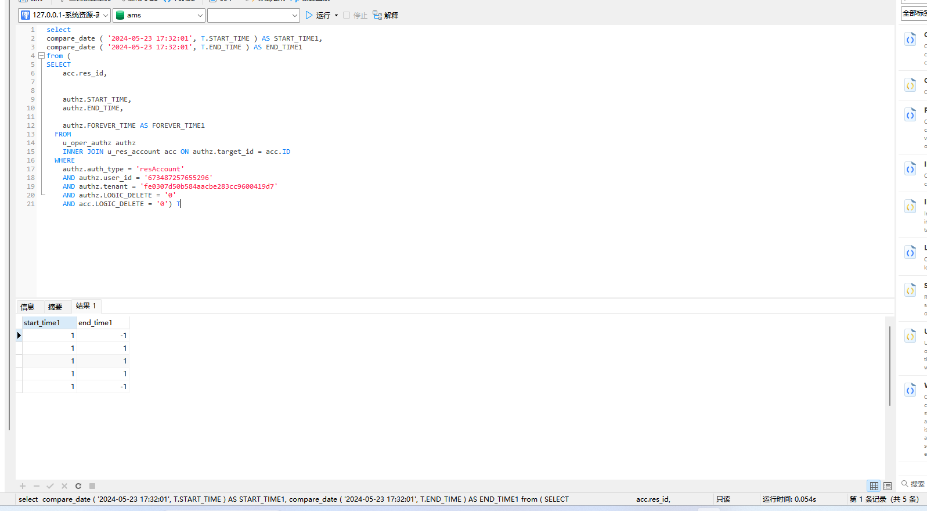Open the 127.0.0.1 connection dropdown
Screen dimensions: 927x511
click(64, 15)
